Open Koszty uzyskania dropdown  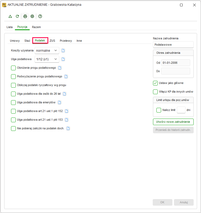tap(47, 51)
